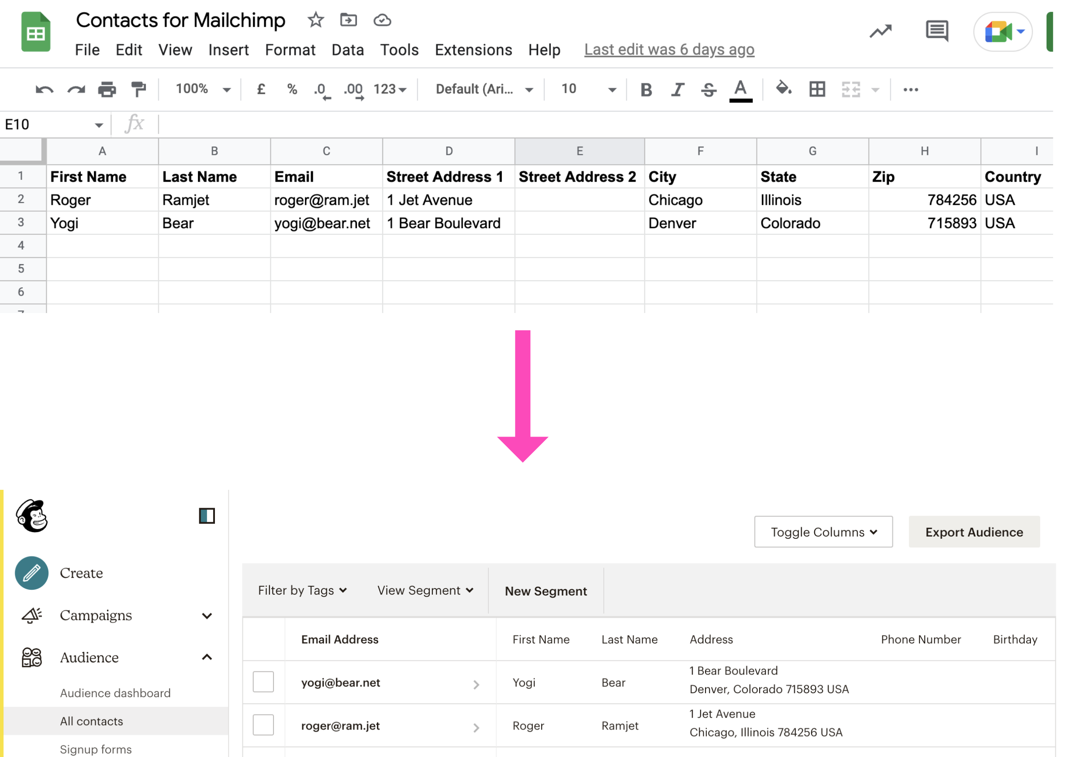1065x757 pixels.
Task: Open the borders tool
Action: tap(817, 89)
